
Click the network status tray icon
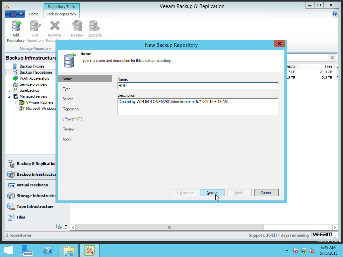[x=303, y=250]
